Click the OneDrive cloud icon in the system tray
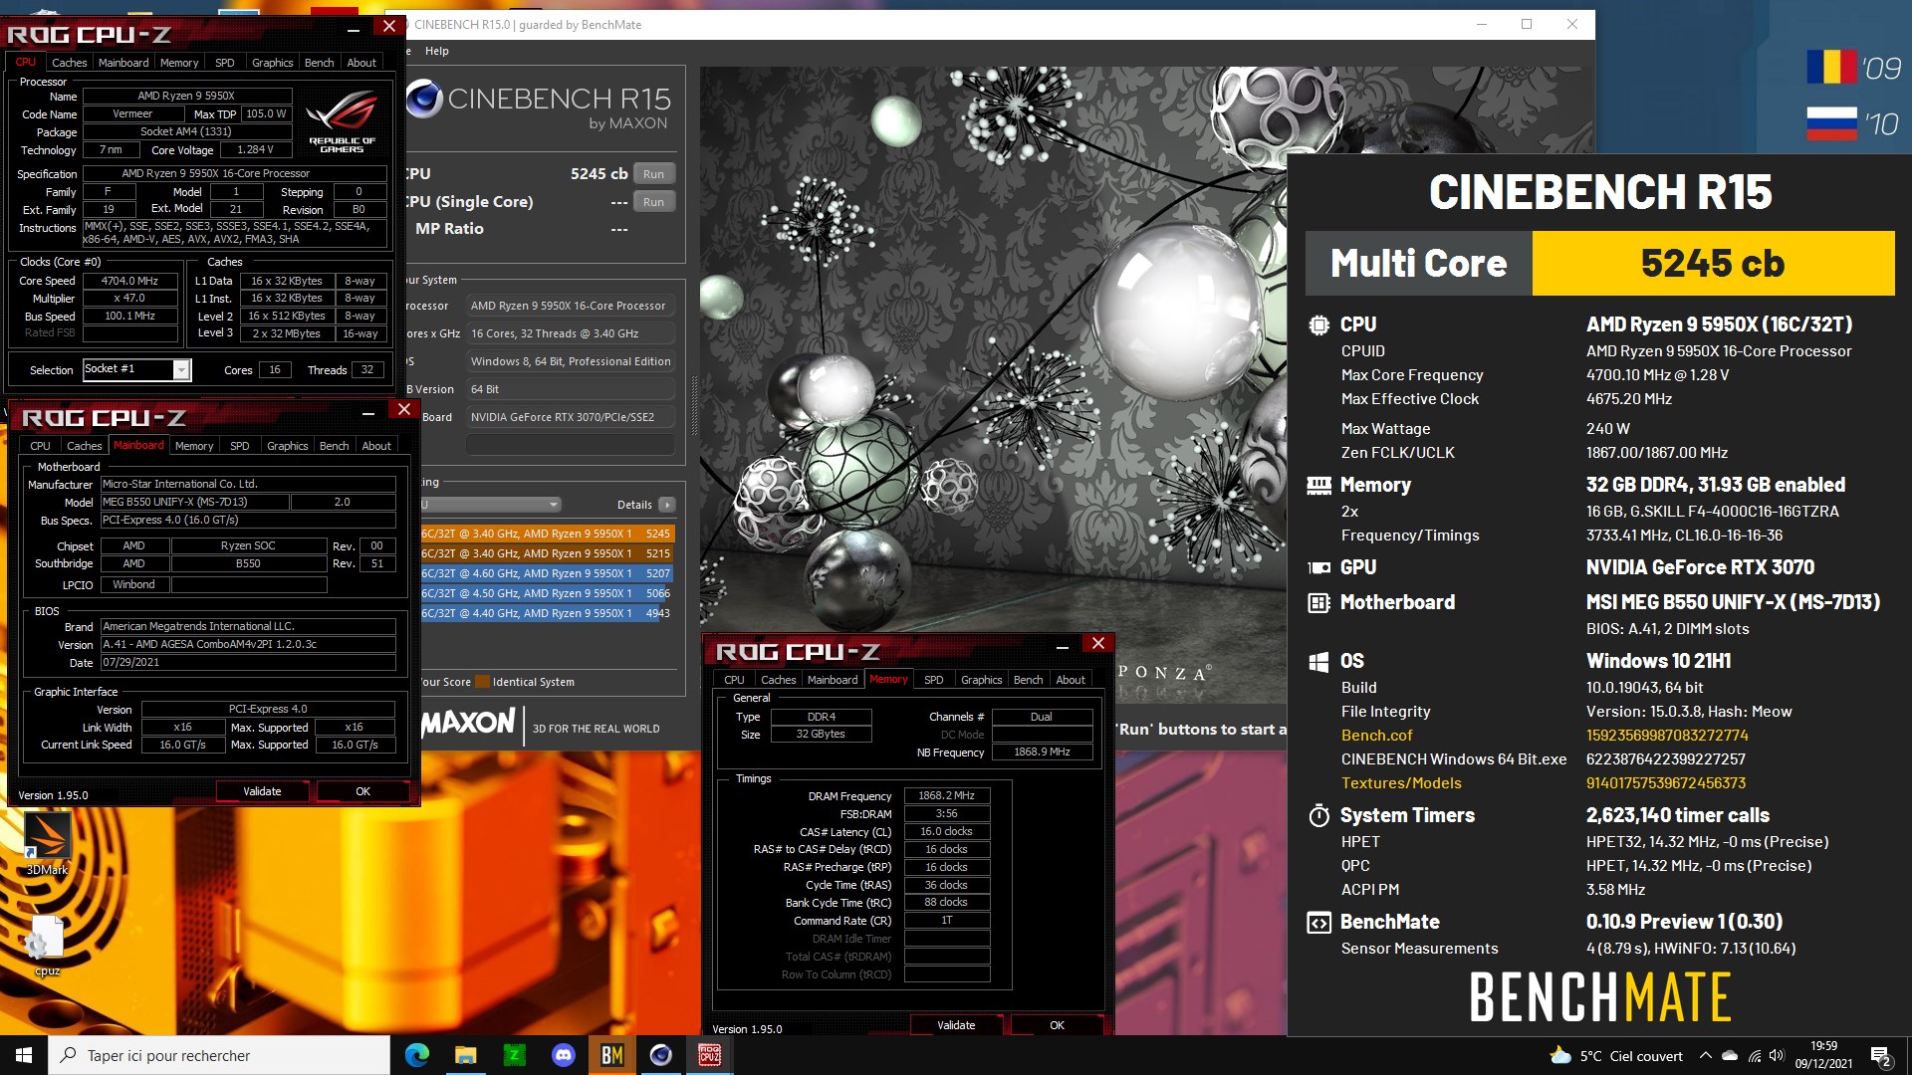1912x1075 pixels. [x=1730, y=1056]
